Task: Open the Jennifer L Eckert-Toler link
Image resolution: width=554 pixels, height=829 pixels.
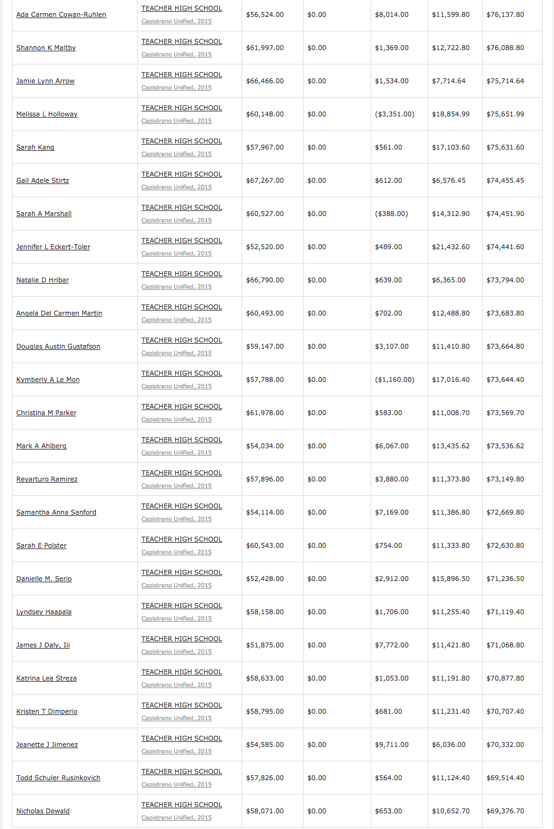Action: 53,247
